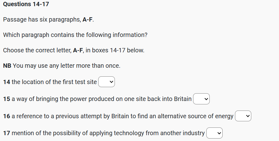Click the "Questions 14-17" heading
Viewport: 279px width, 141px height.
[26, 4]
